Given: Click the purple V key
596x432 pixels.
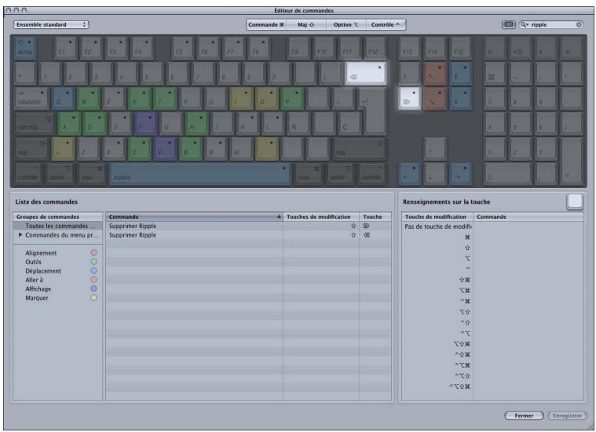Looking at the screenshot, I should coord(165,148).
